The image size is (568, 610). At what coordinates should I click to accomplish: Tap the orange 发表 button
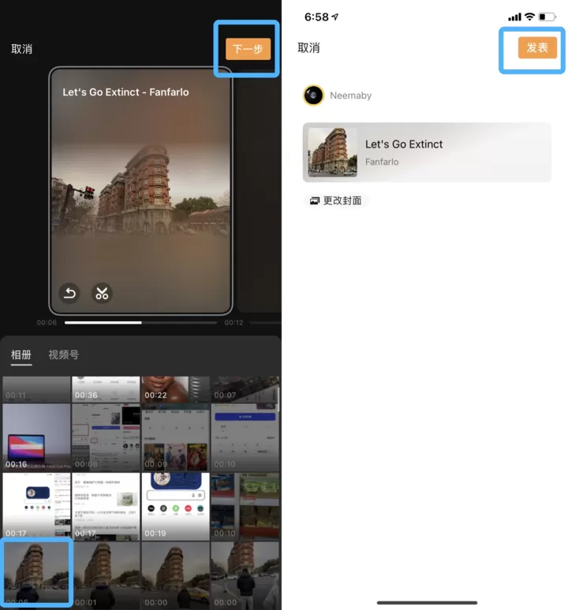pos(537,48)
